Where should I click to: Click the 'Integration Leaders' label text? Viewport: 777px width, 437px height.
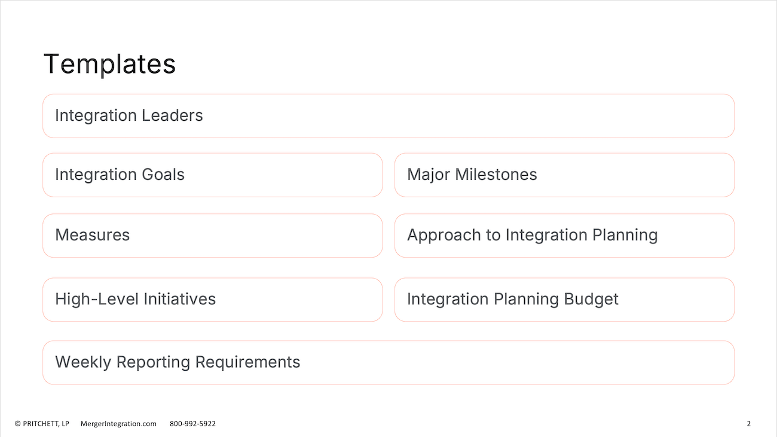(x=129, y=115)
